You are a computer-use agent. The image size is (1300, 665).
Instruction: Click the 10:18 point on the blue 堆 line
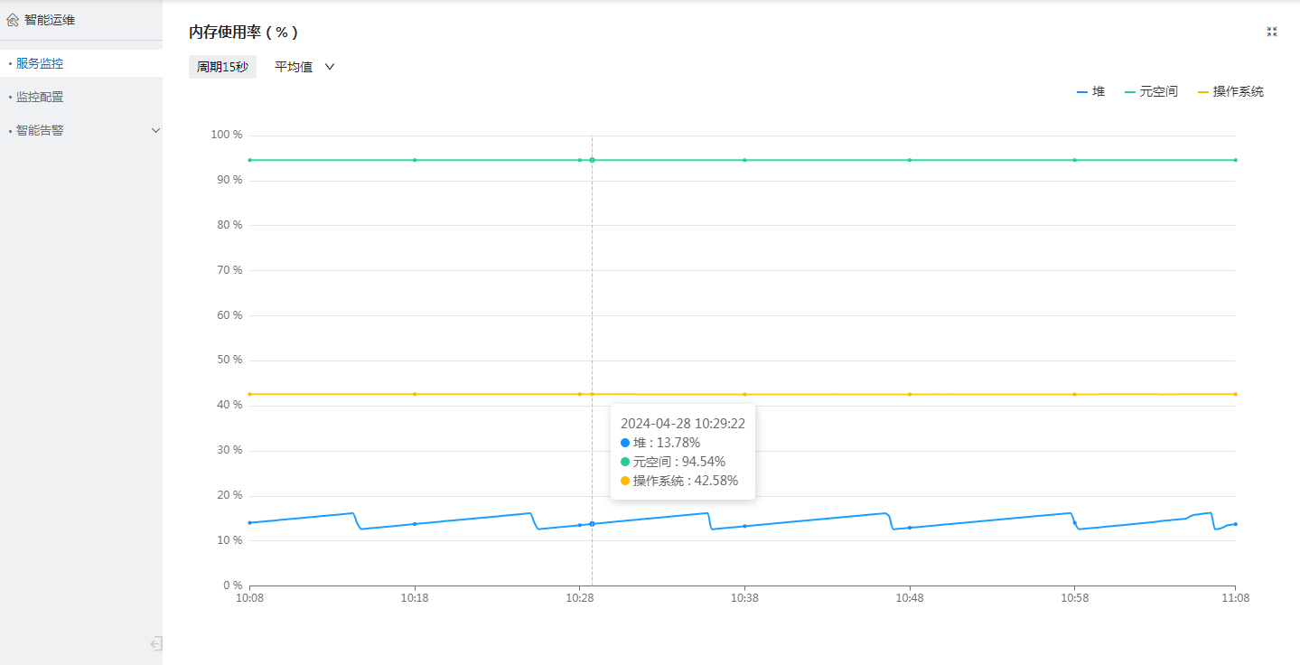click(x=415, y=524)
